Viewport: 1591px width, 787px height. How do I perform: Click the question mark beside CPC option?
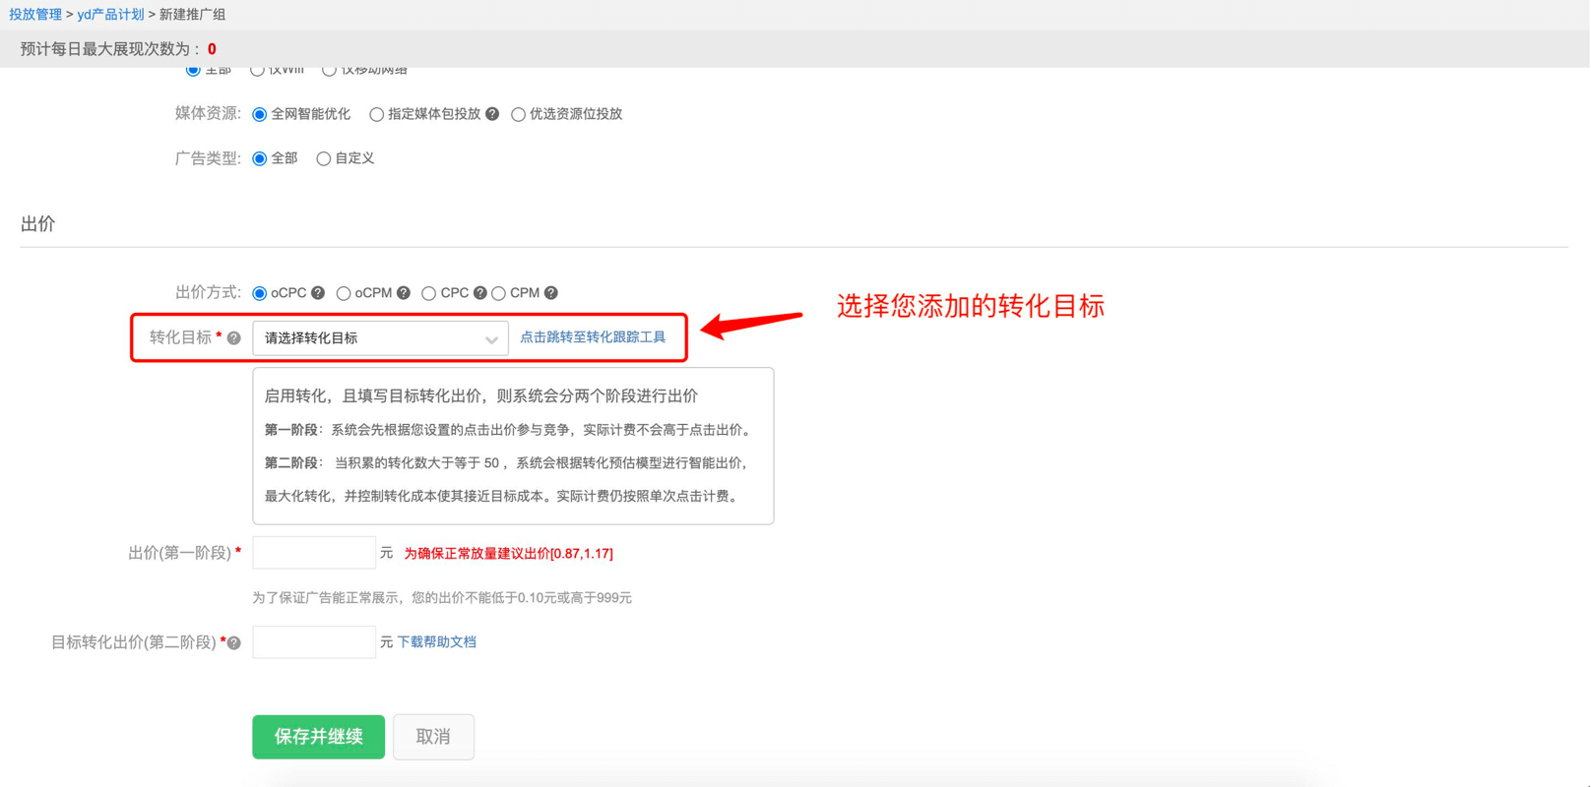tap(479, 293)
